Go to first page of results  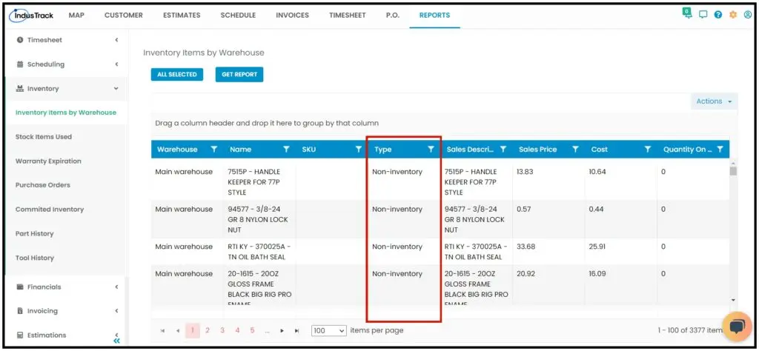pos(162,331)
